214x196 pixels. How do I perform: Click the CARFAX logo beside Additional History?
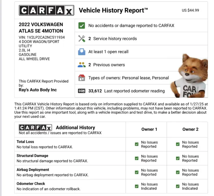tap(35, 127)
